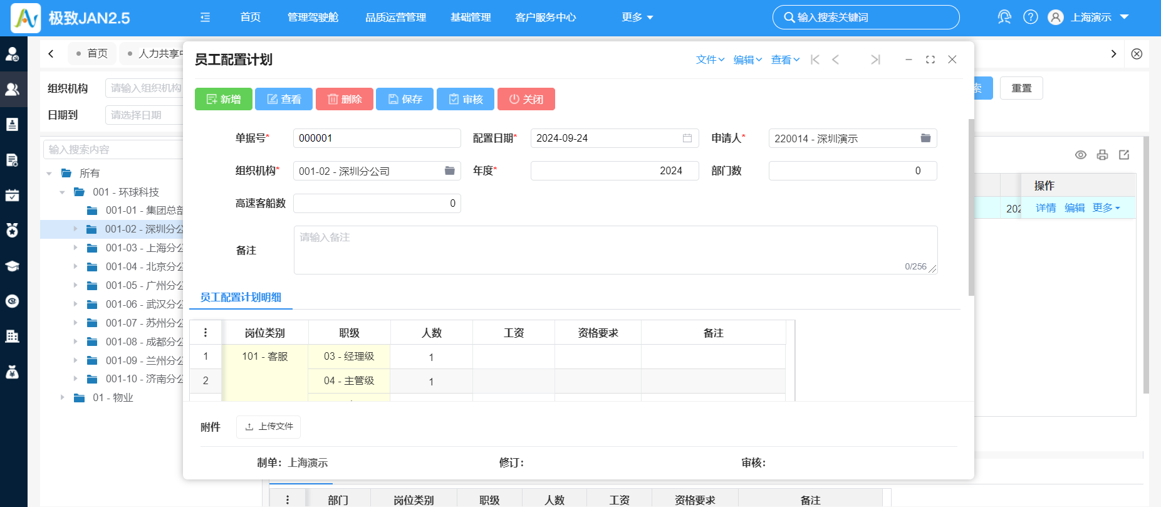Open the folder picker for 申请人
Screen dimensions: 1161x507
[925, 138]
